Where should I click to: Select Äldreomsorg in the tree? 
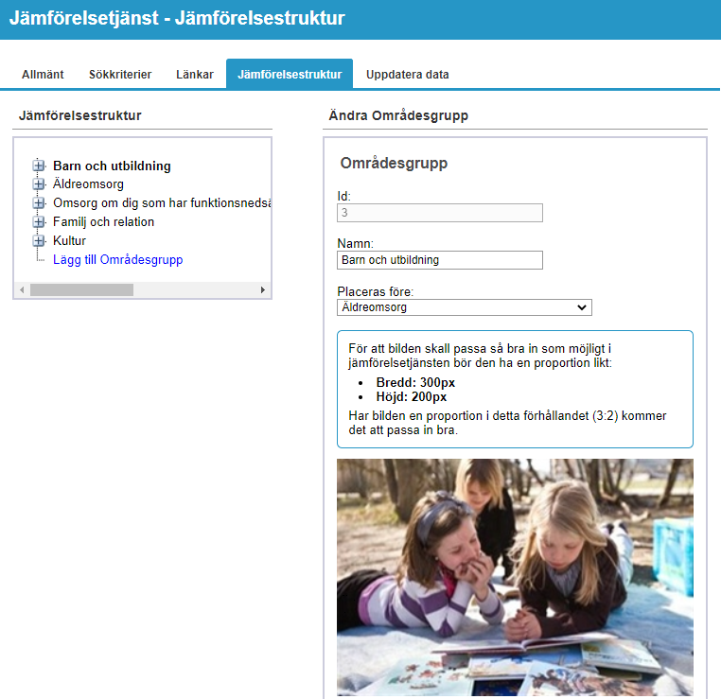point(88,184)
